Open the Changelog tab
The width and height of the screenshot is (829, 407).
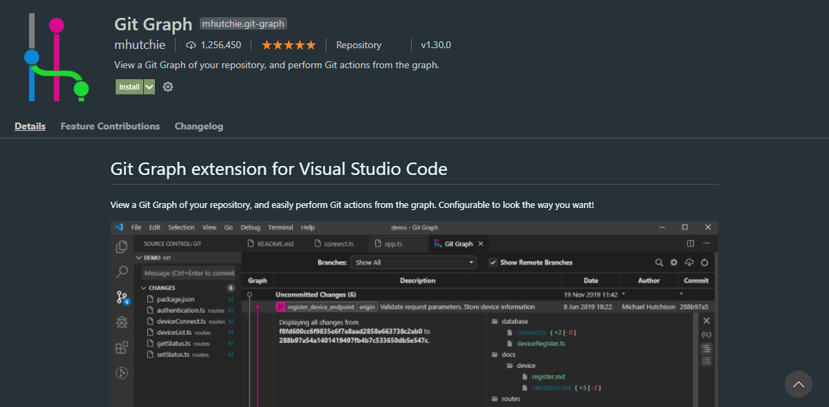pos(199,126)
